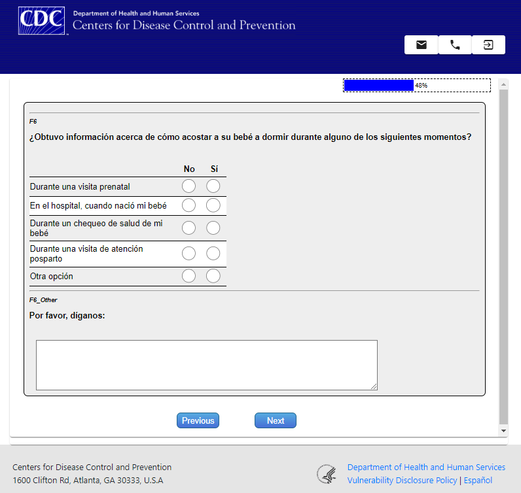Click the Next button
This screenshot has height=493, width=521.
click(276, 420)
